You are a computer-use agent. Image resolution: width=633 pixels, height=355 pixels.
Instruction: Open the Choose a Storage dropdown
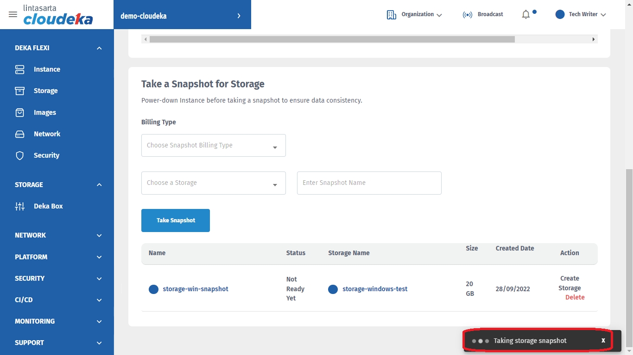[213, 183]
